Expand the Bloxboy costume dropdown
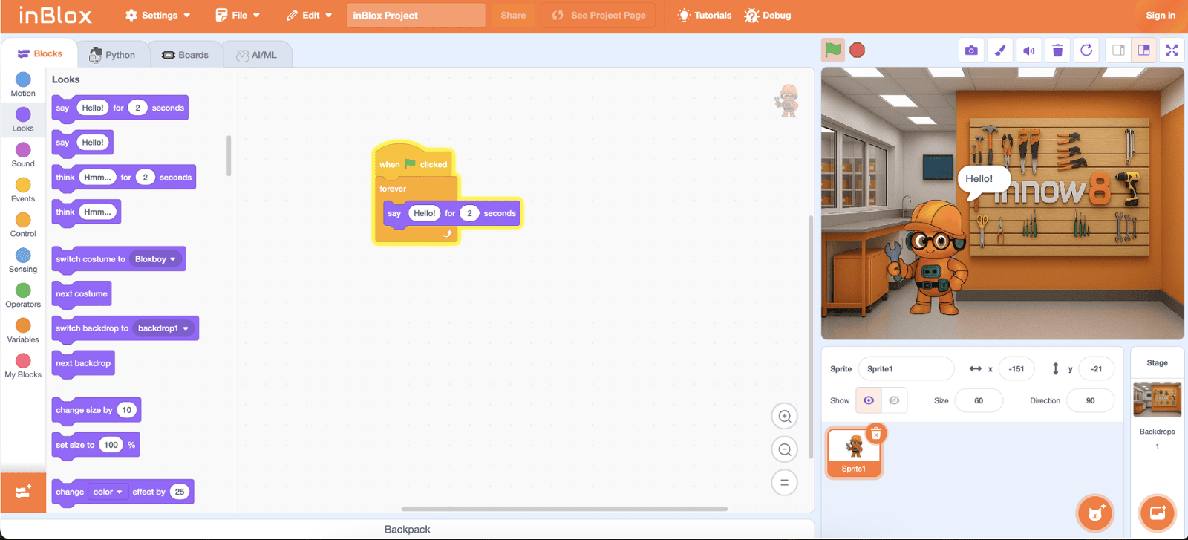Image resolution: width=1188 pixels, height=540 pixels. click(x=156, y=259)
